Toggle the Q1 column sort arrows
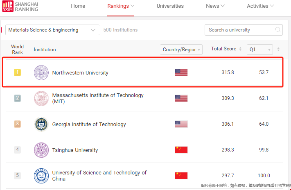 click(278, 49)
